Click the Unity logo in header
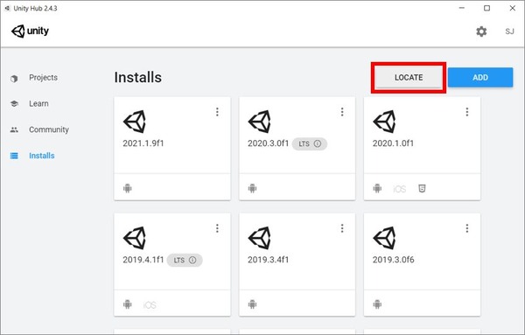This screenshot has width=525, height=335. (30, 31)
